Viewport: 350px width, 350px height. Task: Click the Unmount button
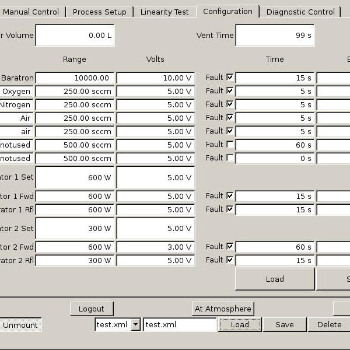[x=20, y=325]
